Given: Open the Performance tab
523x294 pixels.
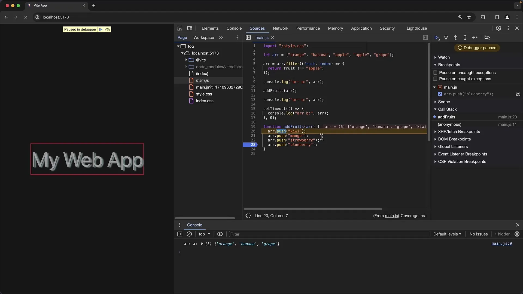Looking at the screenshot, I should (308, 28).
